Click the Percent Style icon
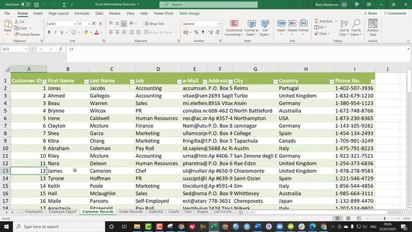The image size is (412, 232). (196, 32)
